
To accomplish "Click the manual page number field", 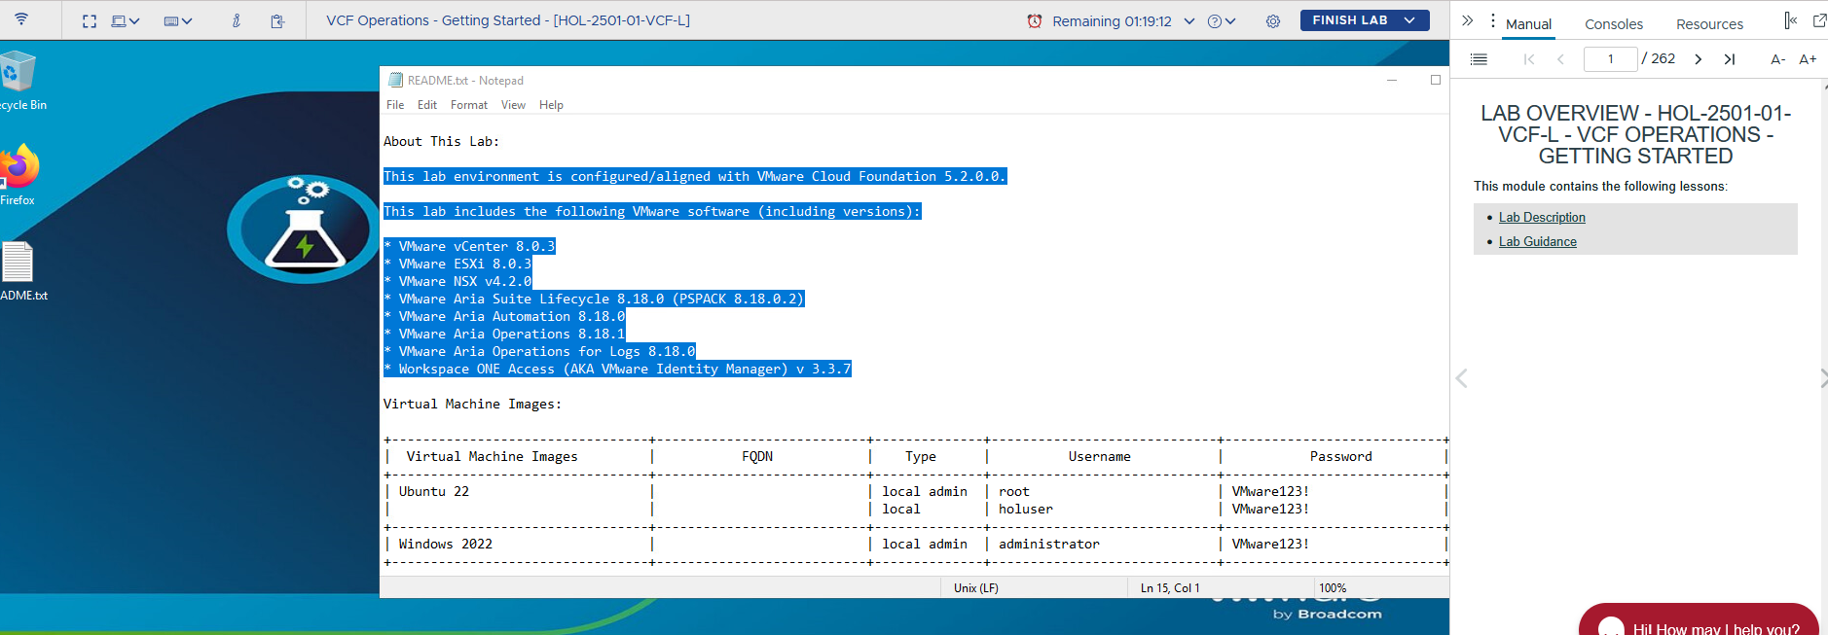I will pyautogui.click(x=1610, y=59).
